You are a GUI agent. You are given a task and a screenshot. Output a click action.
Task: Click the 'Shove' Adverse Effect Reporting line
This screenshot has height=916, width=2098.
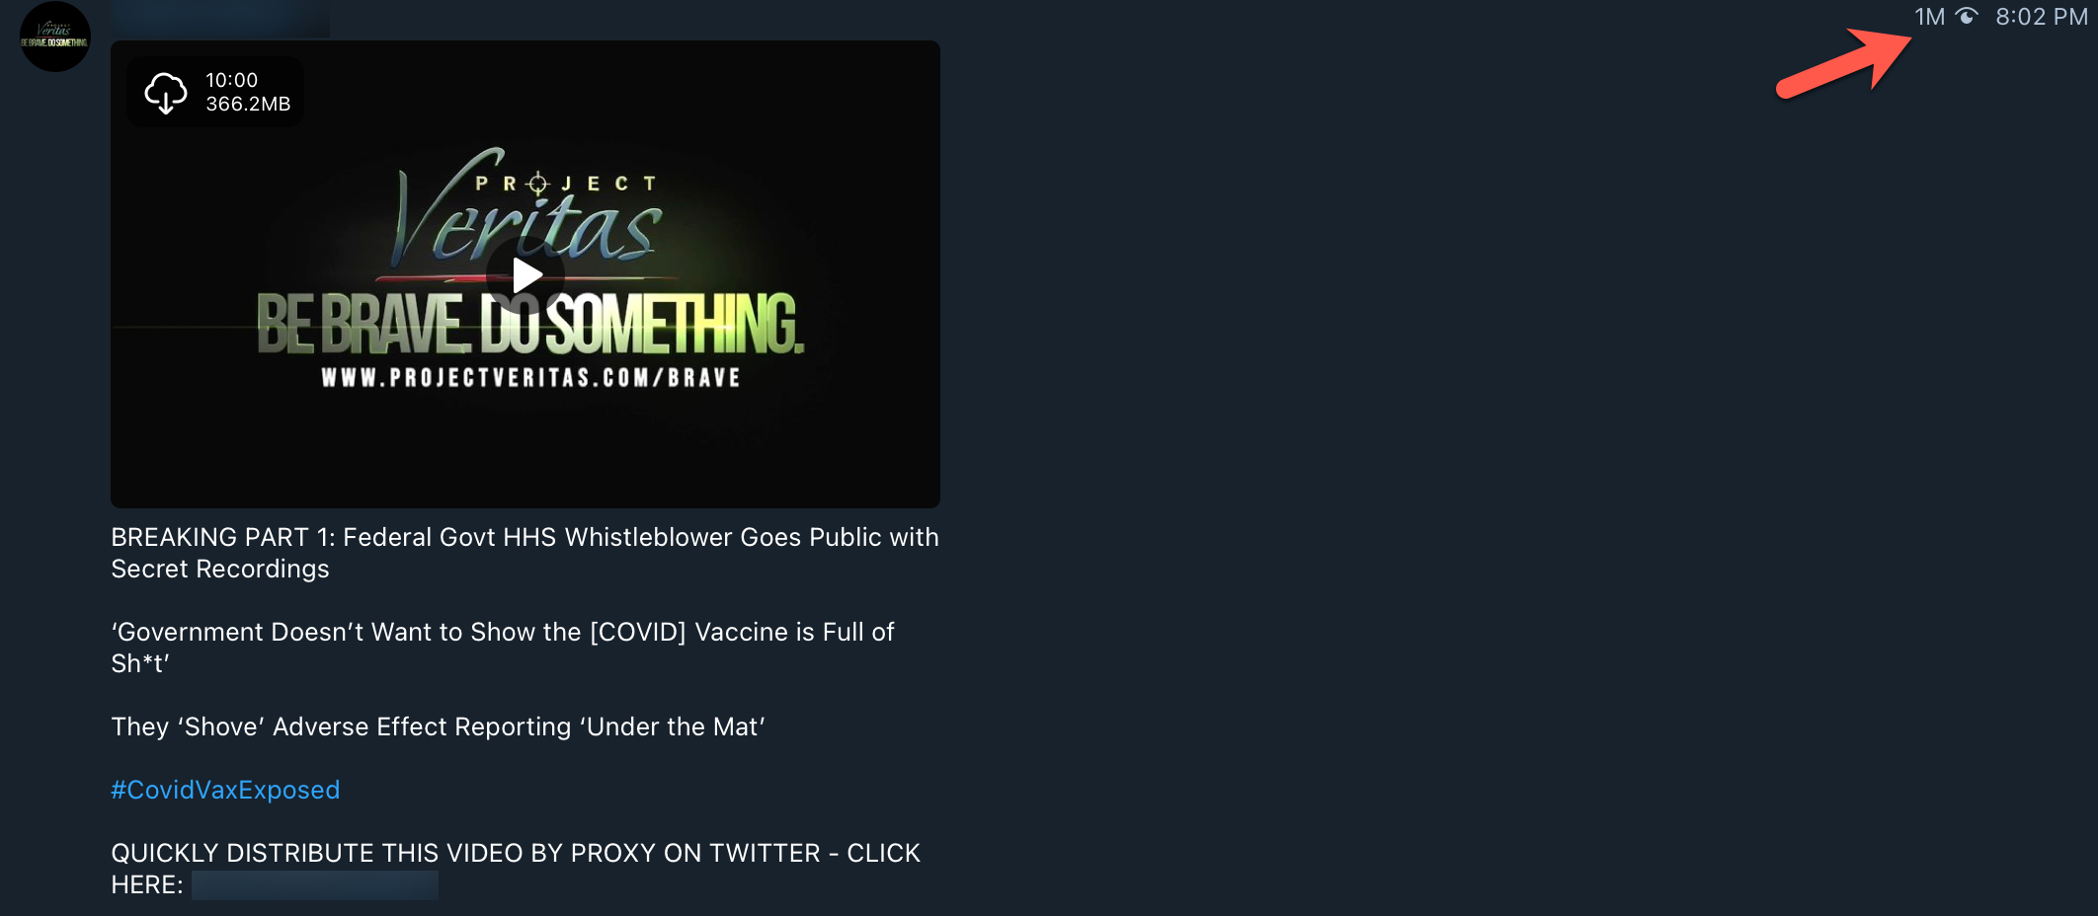click(439, 726)
